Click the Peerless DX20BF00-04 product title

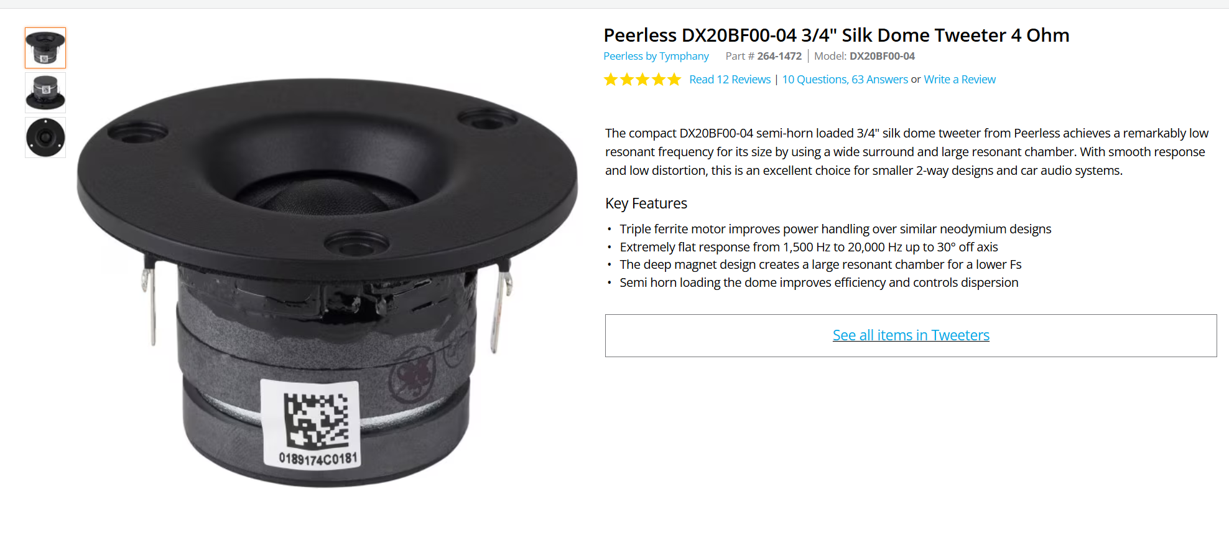click(x=837, y=35)
